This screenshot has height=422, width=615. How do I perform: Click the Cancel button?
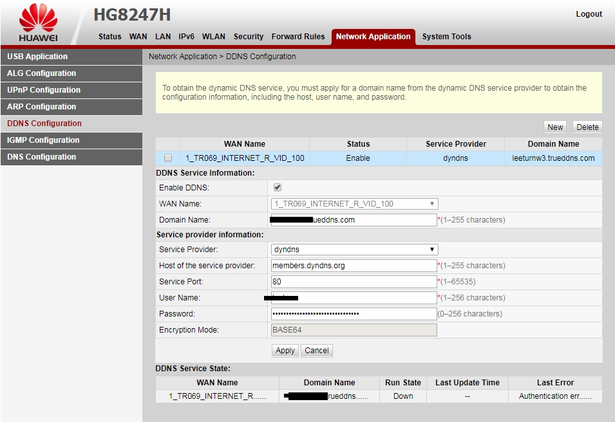pyautogui.click(x=317, y=351)
